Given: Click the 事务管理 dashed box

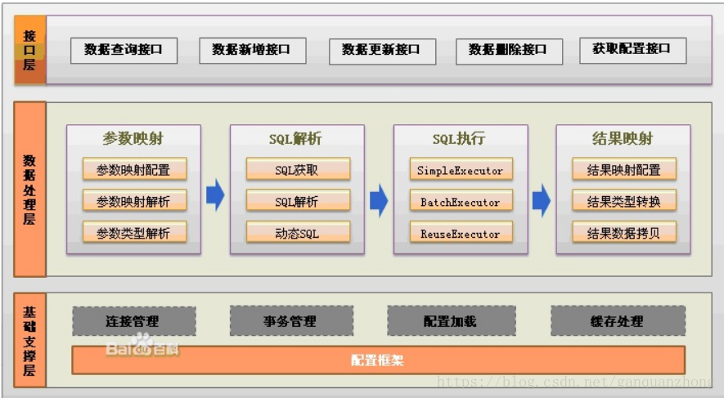Looking at the screenshot, I should point(291,321).
